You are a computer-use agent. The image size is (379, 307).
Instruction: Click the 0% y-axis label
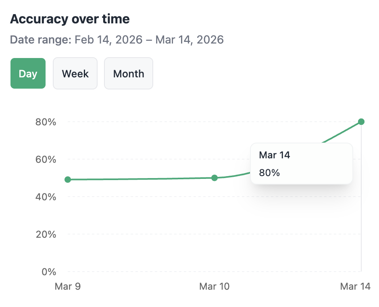coord(48,272)
